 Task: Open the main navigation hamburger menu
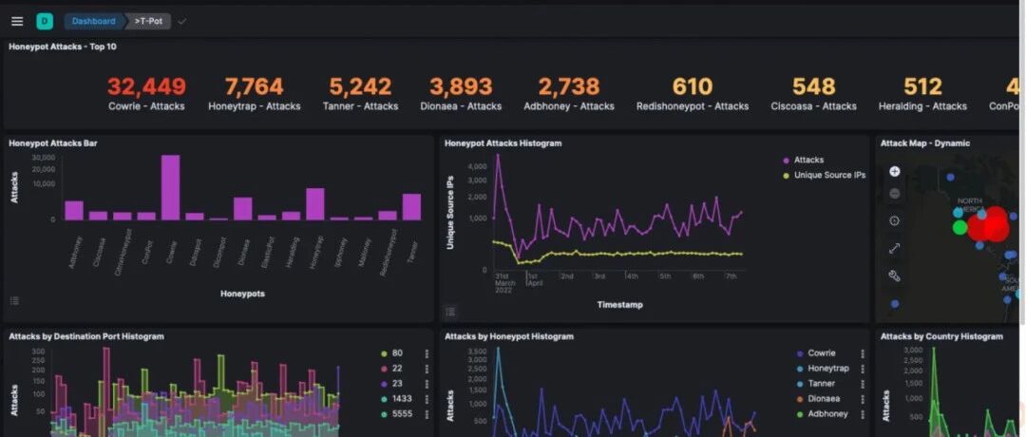coord(17,21)
